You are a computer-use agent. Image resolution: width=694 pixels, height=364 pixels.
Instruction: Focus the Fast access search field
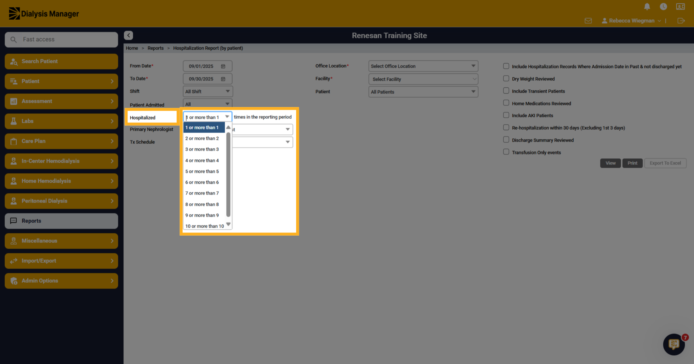click(61, 40)
